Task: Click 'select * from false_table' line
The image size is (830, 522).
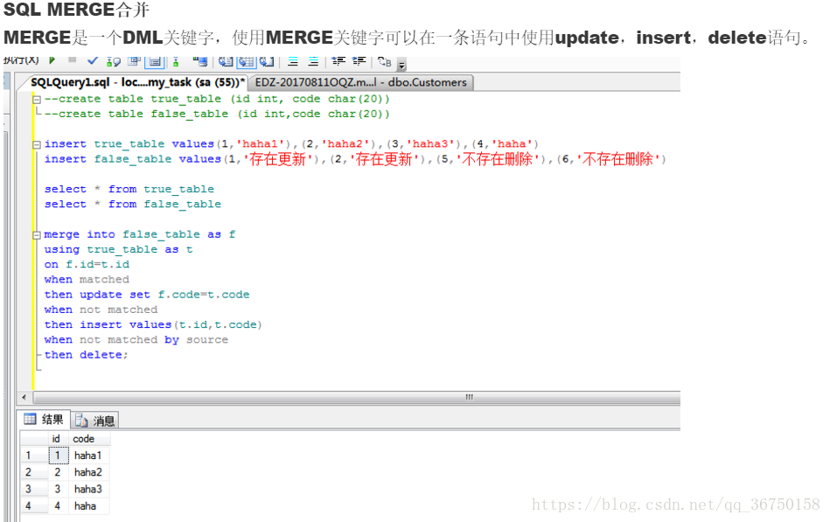Action: [132, 205]
